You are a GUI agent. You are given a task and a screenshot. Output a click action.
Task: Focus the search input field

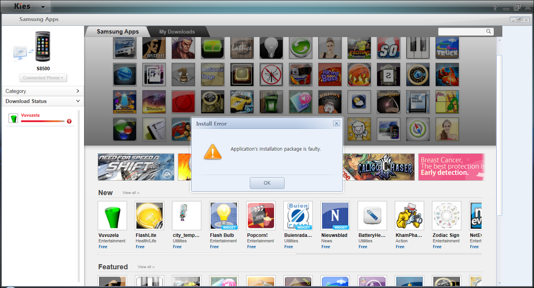pos(462,32)
